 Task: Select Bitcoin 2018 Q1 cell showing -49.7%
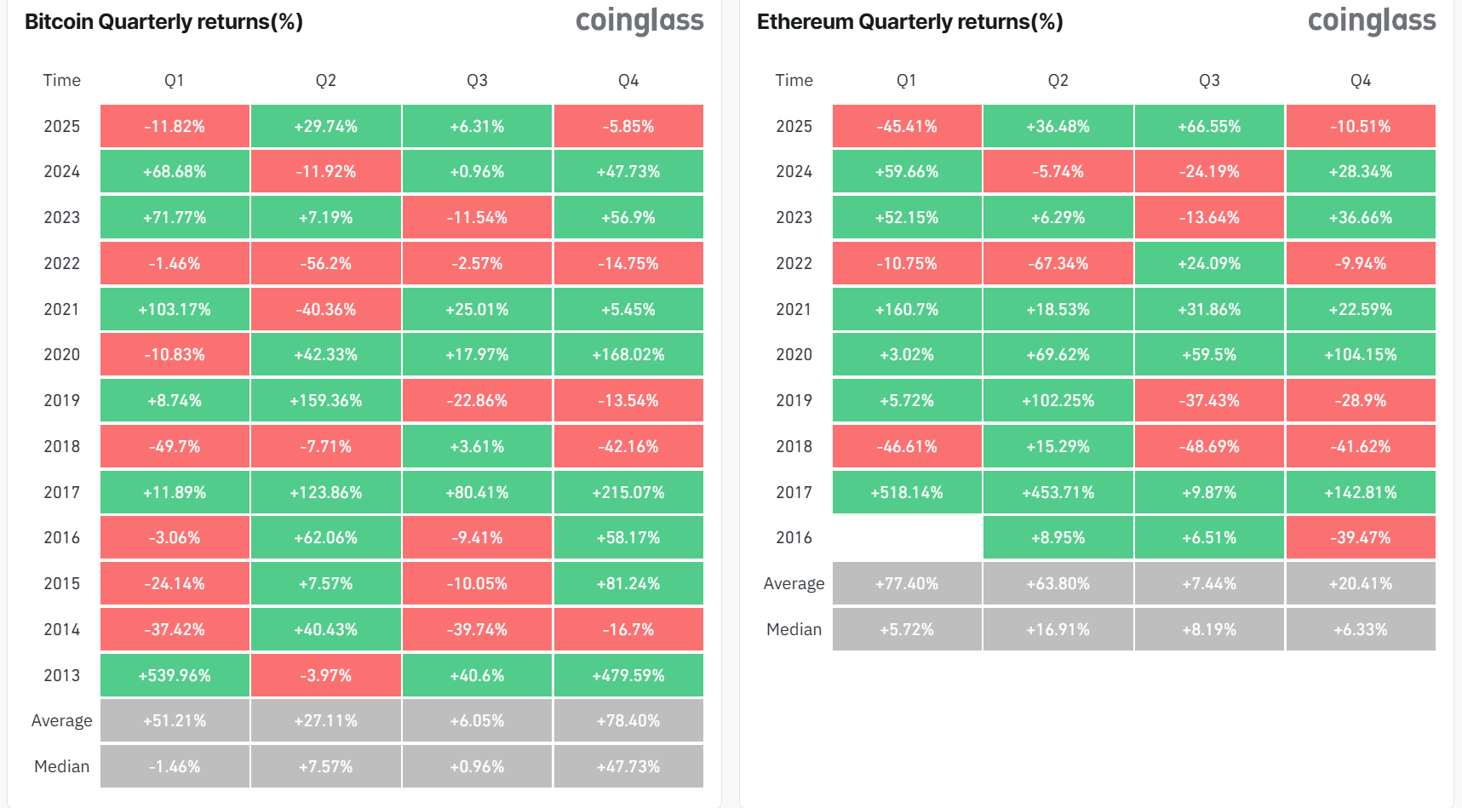click(x=175, y=446)
